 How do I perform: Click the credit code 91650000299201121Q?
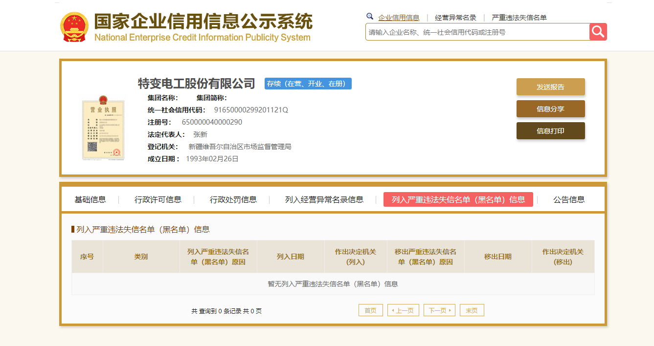(251, 110)
